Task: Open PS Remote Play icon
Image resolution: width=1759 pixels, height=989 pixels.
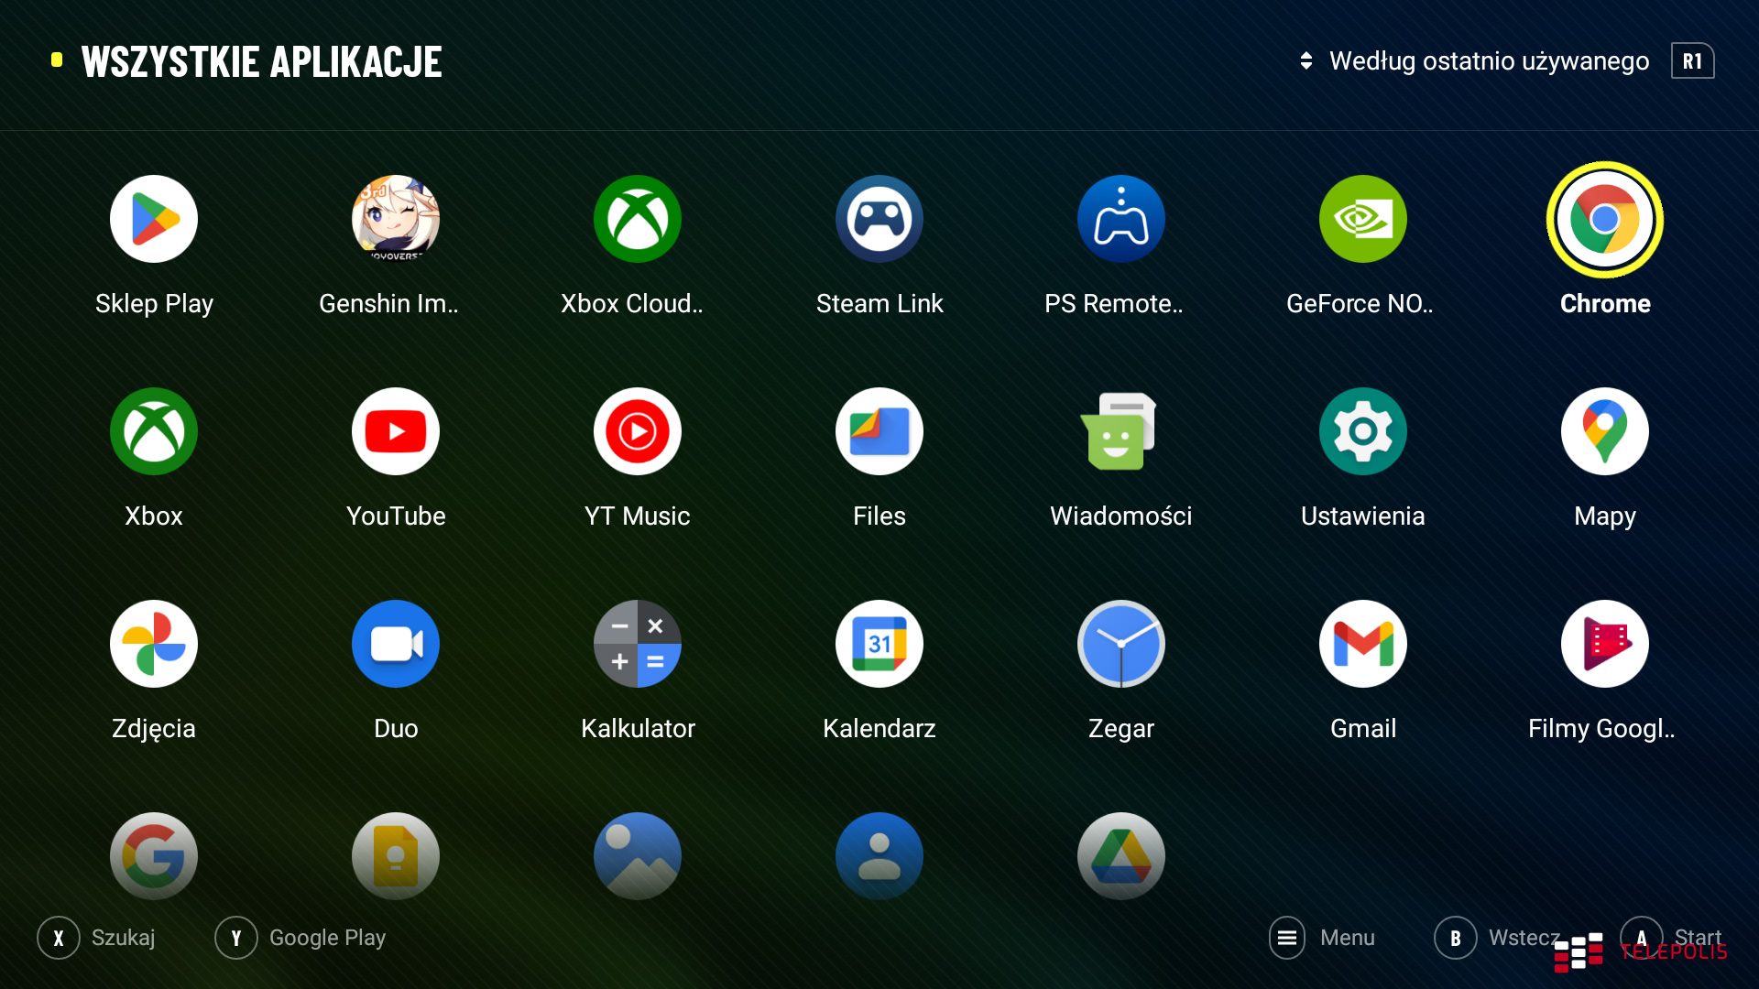Action: [1121, 220]
